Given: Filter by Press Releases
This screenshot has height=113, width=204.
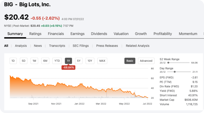Looking at the screenshot, I should [x=107, y=46].
